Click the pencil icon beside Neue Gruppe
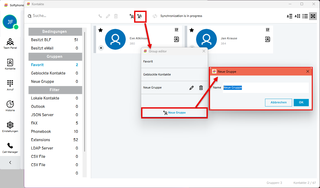 pyautogui.click(x=192, y=88)
